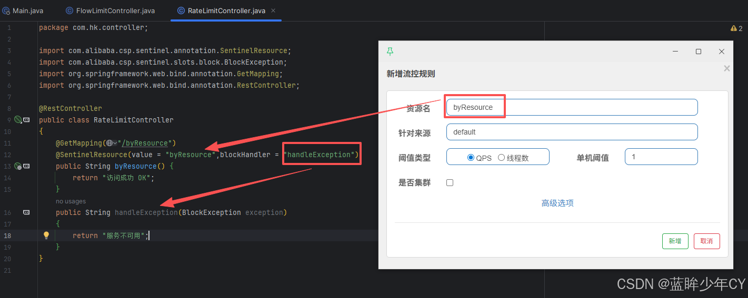Viewport: 748px width, 298px height.
Task: Click the comment-fold gutter icon on line 13
Action: pyautogui.click(x=26, y=166)
